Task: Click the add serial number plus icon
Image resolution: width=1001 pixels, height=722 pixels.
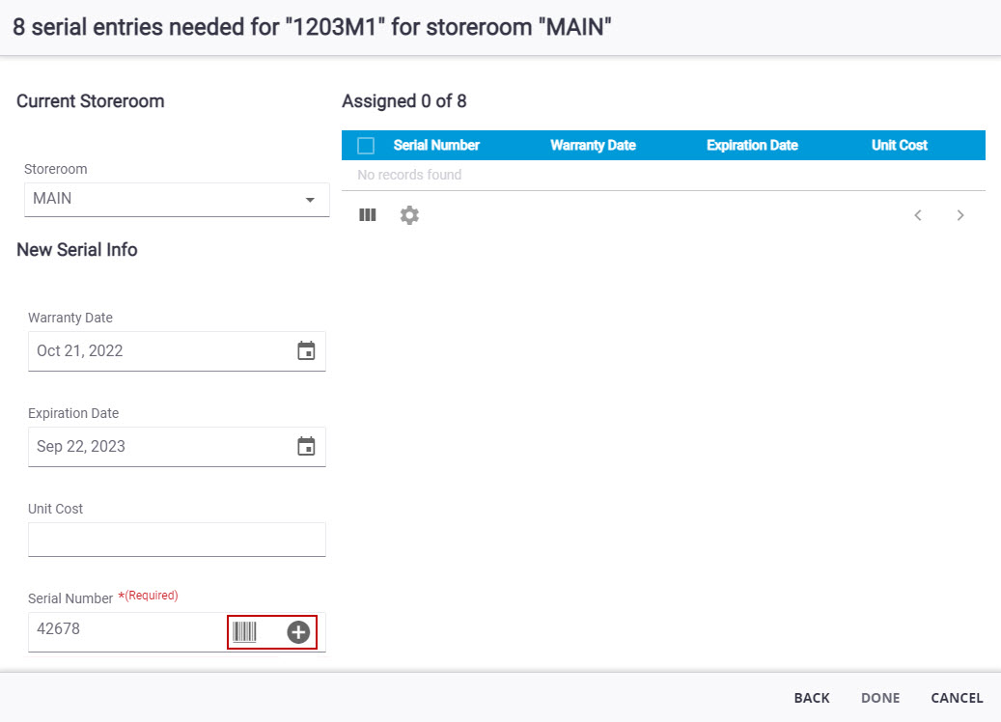Action: point(298,632)
